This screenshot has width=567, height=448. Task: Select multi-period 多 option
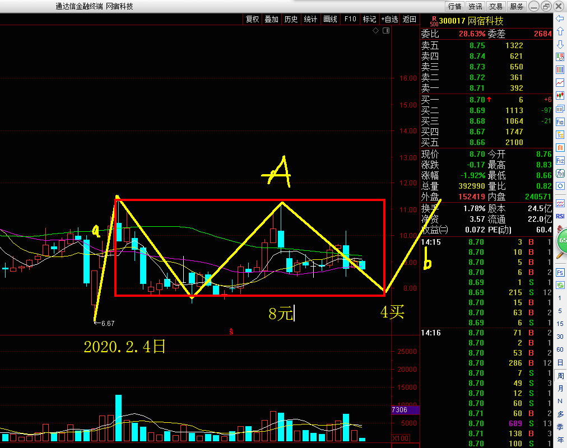click(560, 414)
